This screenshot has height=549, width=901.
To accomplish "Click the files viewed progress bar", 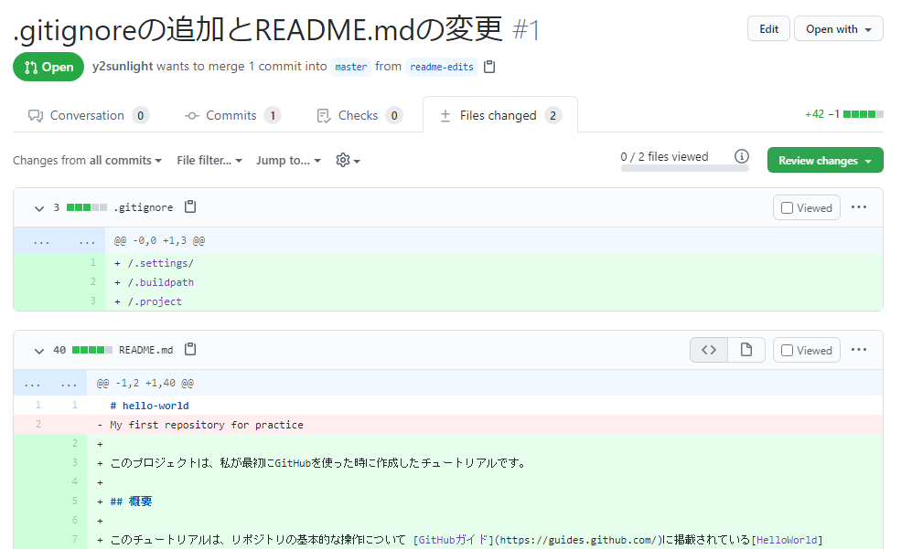I will point(684,169).
